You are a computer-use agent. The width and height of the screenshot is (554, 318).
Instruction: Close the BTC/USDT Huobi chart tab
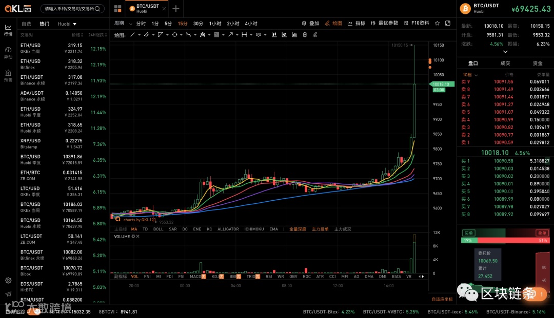coord(164,9)
